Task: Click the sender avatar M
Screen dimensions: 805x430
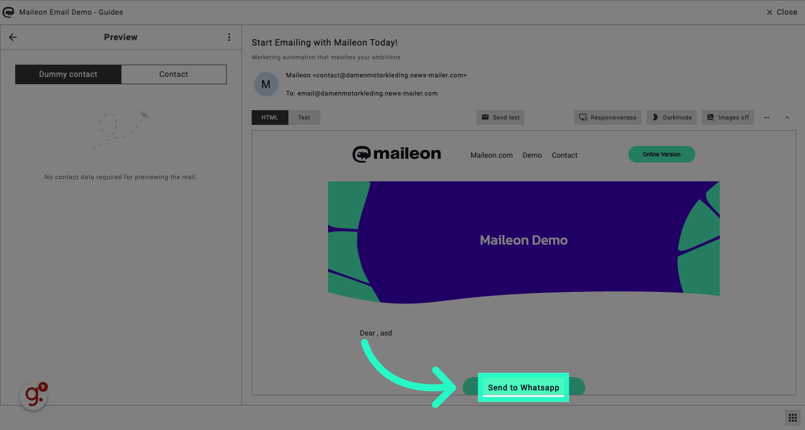Action: pyautogui.click(x=266, y=84)
